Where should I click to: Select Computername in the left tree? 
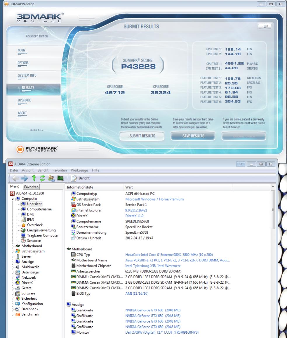(39, 209)
